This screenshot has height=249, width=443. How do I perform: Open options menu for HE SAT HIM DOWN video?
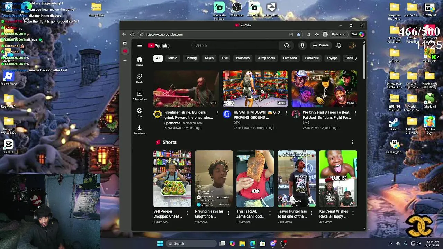coord(286,113)
